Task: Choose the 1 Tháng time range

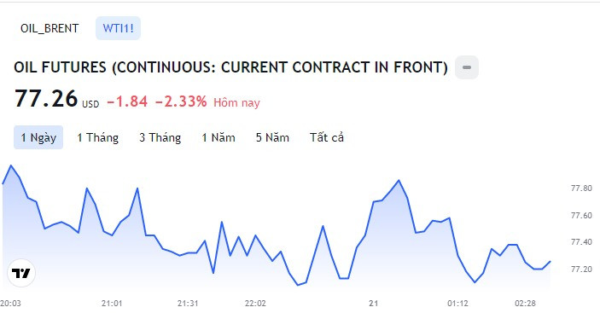Action: (x=97, y=137)
